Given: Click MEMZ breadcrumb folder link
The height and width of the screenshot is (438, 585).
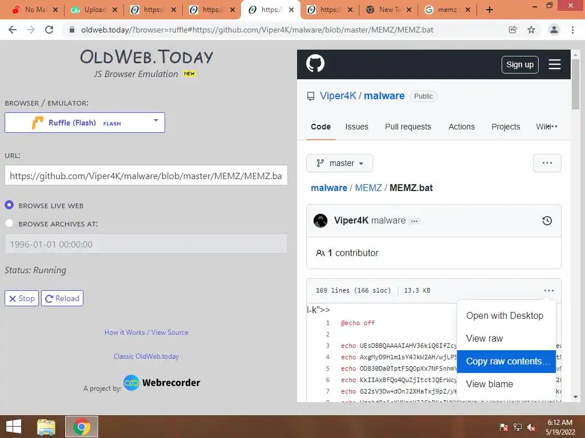Looking at the screenshot, I should [x=368, y=188].
